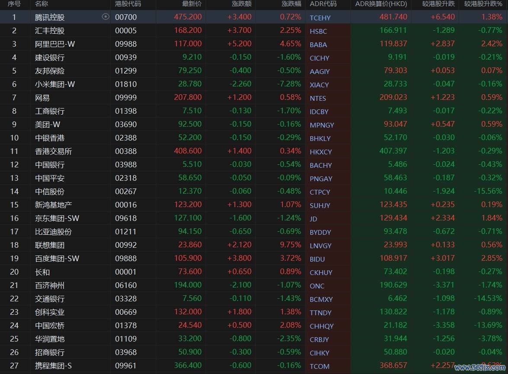Viewport: 508px width, 374px height.
Task: Click the TCOM ADR code
Action: click(x=319, y=367)
